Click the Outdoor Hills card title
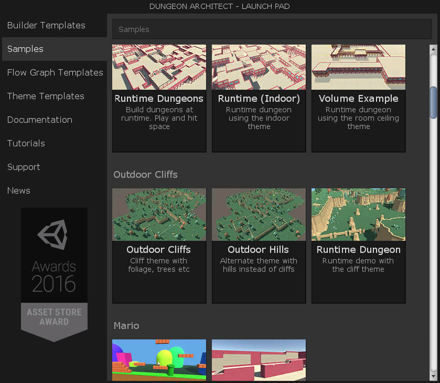 click(258, 250)
